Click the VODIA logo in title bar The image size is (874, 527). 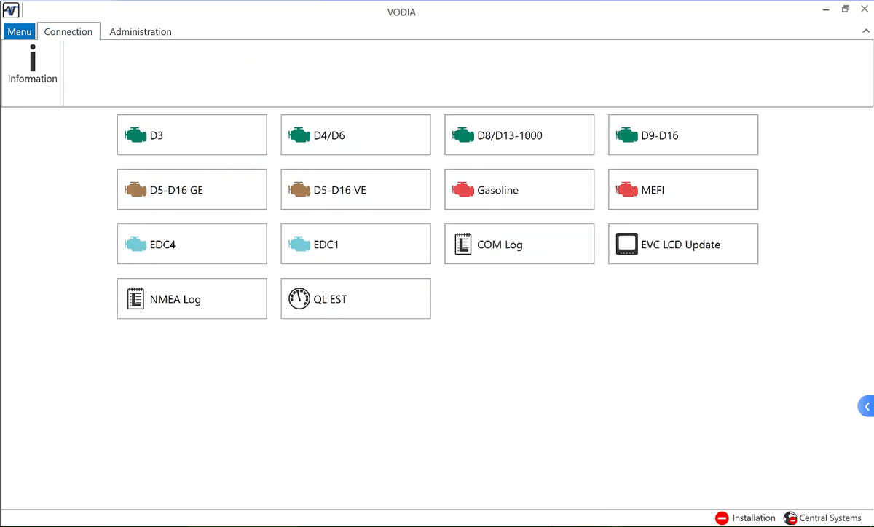click(11, 11)
